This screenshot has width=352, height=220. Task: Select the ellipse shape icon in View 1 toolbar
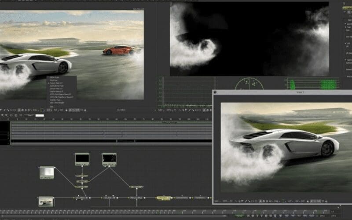[x=256, y=201]
